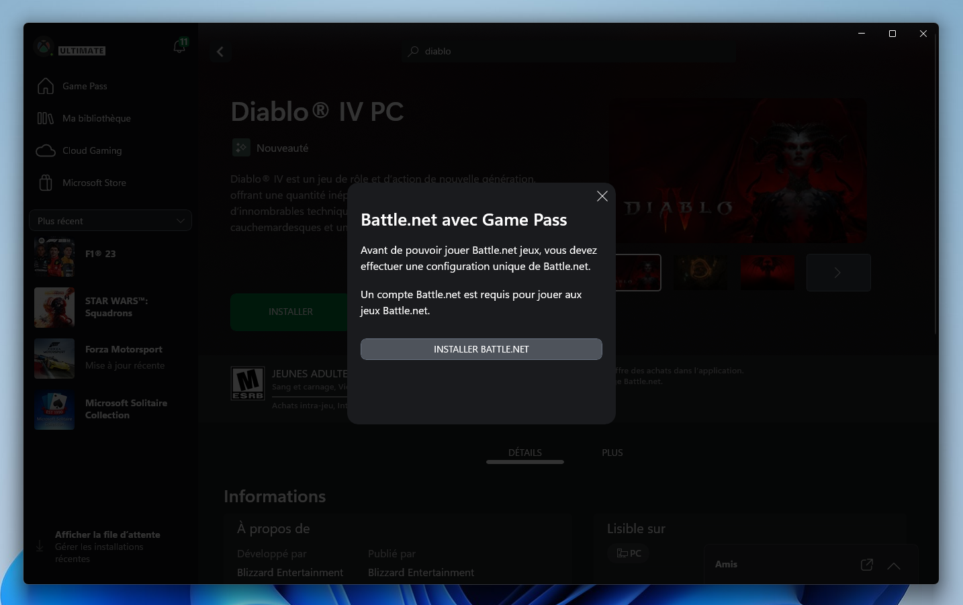Click the INSTALLER BATTLE.NET button
This screenshot has height=605, width=963.
tap(481, 349)
